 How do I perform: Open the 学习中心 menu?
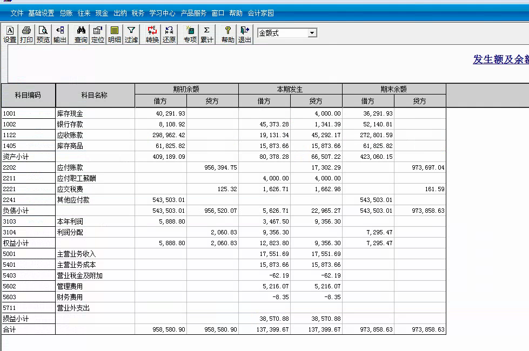pos(162,13)
